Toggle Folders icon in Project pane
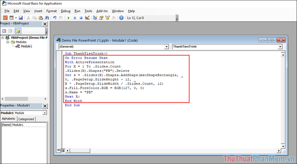The width and height of the screenshot is (297, 164). pyautogui.click(x=18, y=31)
